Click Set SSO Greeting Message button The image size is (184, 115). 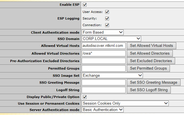click(x=154, y=83)
